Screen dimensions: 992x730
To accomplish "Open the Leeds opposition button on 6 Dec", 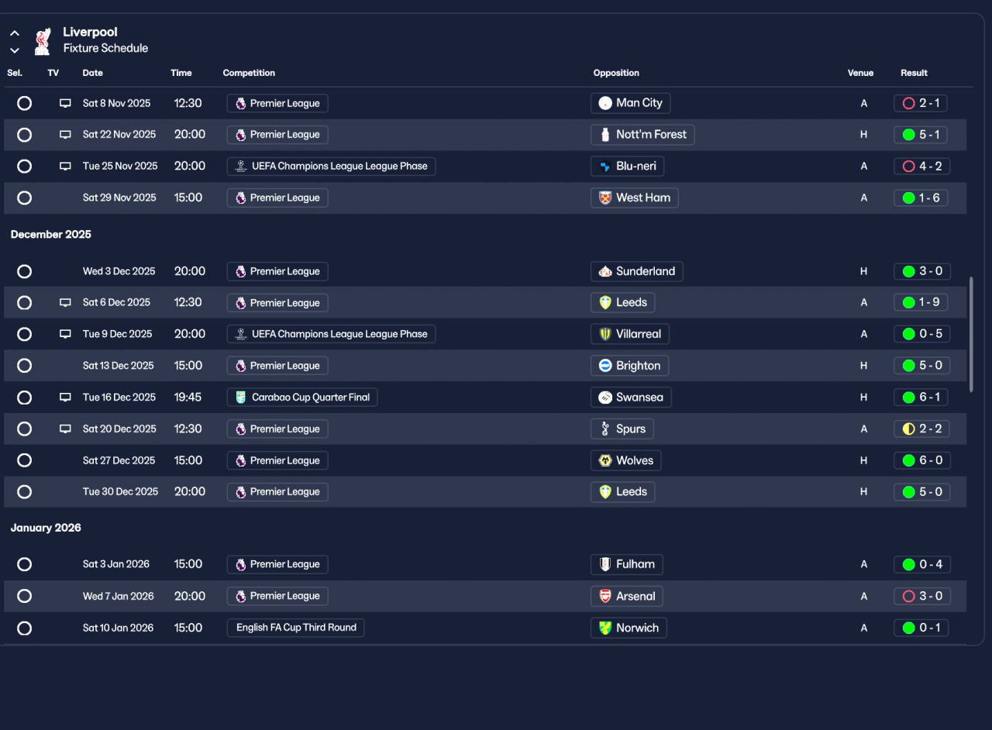I will (x=622, y=303).
